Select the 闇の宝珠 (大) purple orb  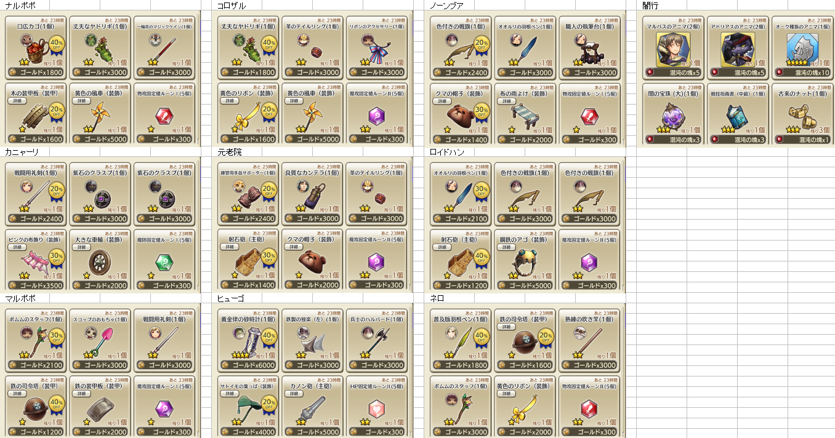[672, 114]
